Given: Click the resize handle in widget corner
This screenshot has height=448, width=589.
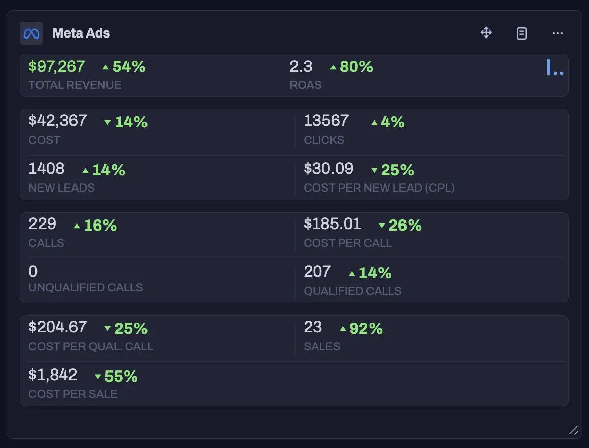Looking at the screenshot, I should pyautogui.click(x=573, y=430).
